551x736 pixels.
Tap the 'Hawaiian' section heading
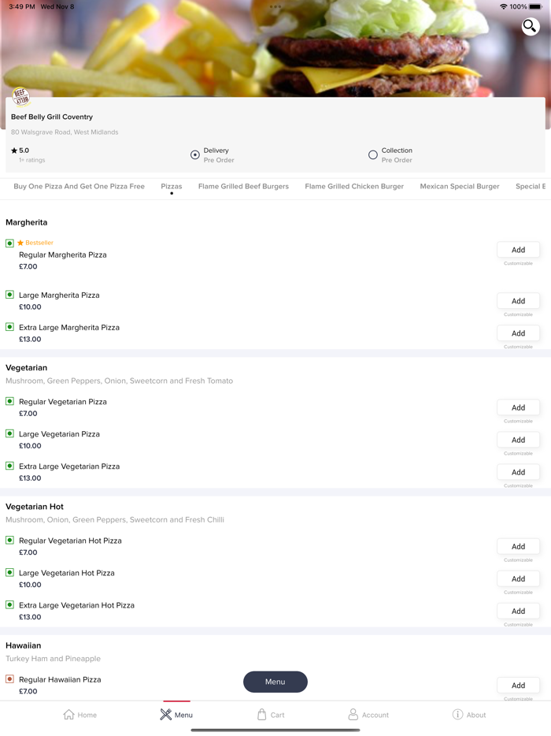(24, 645)
